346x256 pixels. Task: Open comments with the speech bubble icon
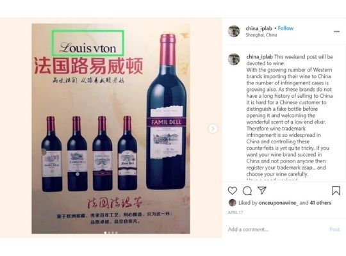(247, 191)
